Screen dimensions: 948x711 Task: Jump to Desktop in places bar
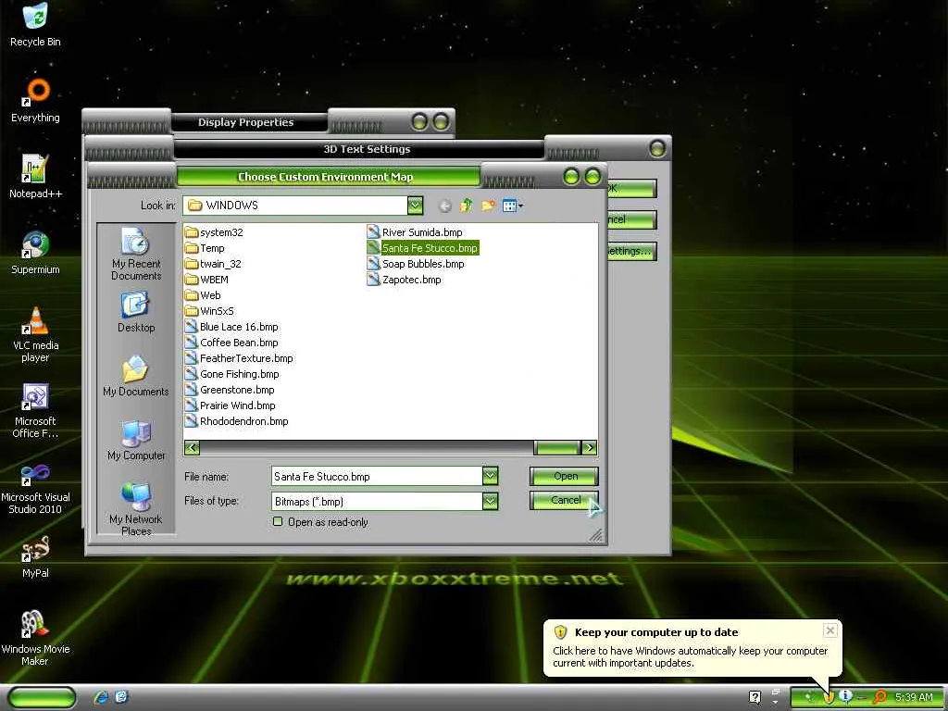pyautogui.click(x=136, y=312)
